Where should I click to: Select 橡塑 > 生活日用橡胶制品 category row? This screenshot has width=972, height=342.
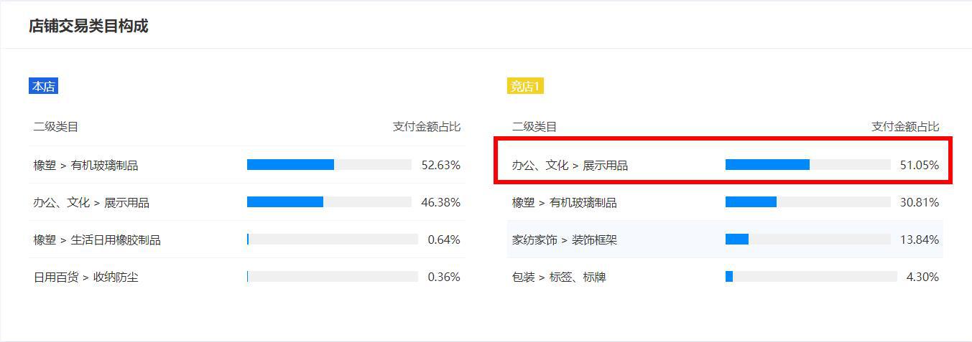point(247,239)
